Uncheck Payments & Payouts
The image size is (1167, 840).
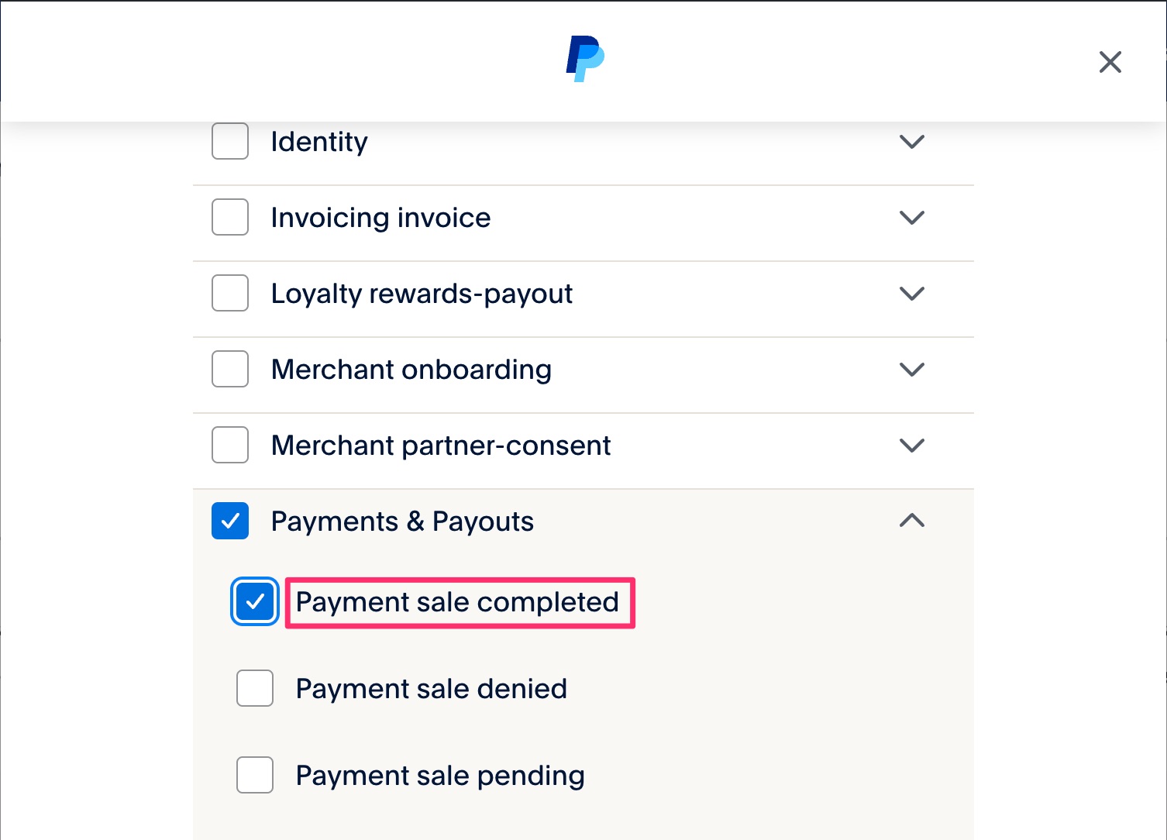[x=229, y=521]
